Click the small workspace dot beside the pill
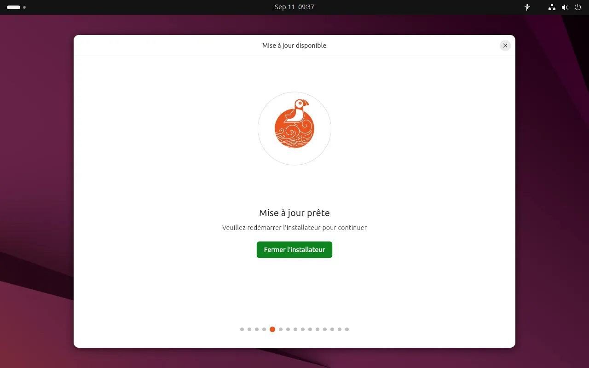This screenshot has height=368, width=589. pyautogui.click(x=24, y=7)
